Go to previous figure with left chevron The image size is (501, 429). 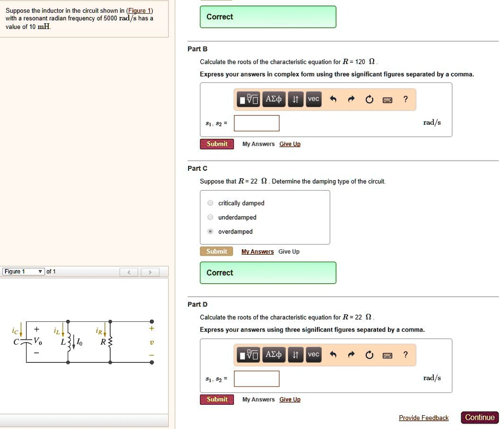(x=129, y=271)
